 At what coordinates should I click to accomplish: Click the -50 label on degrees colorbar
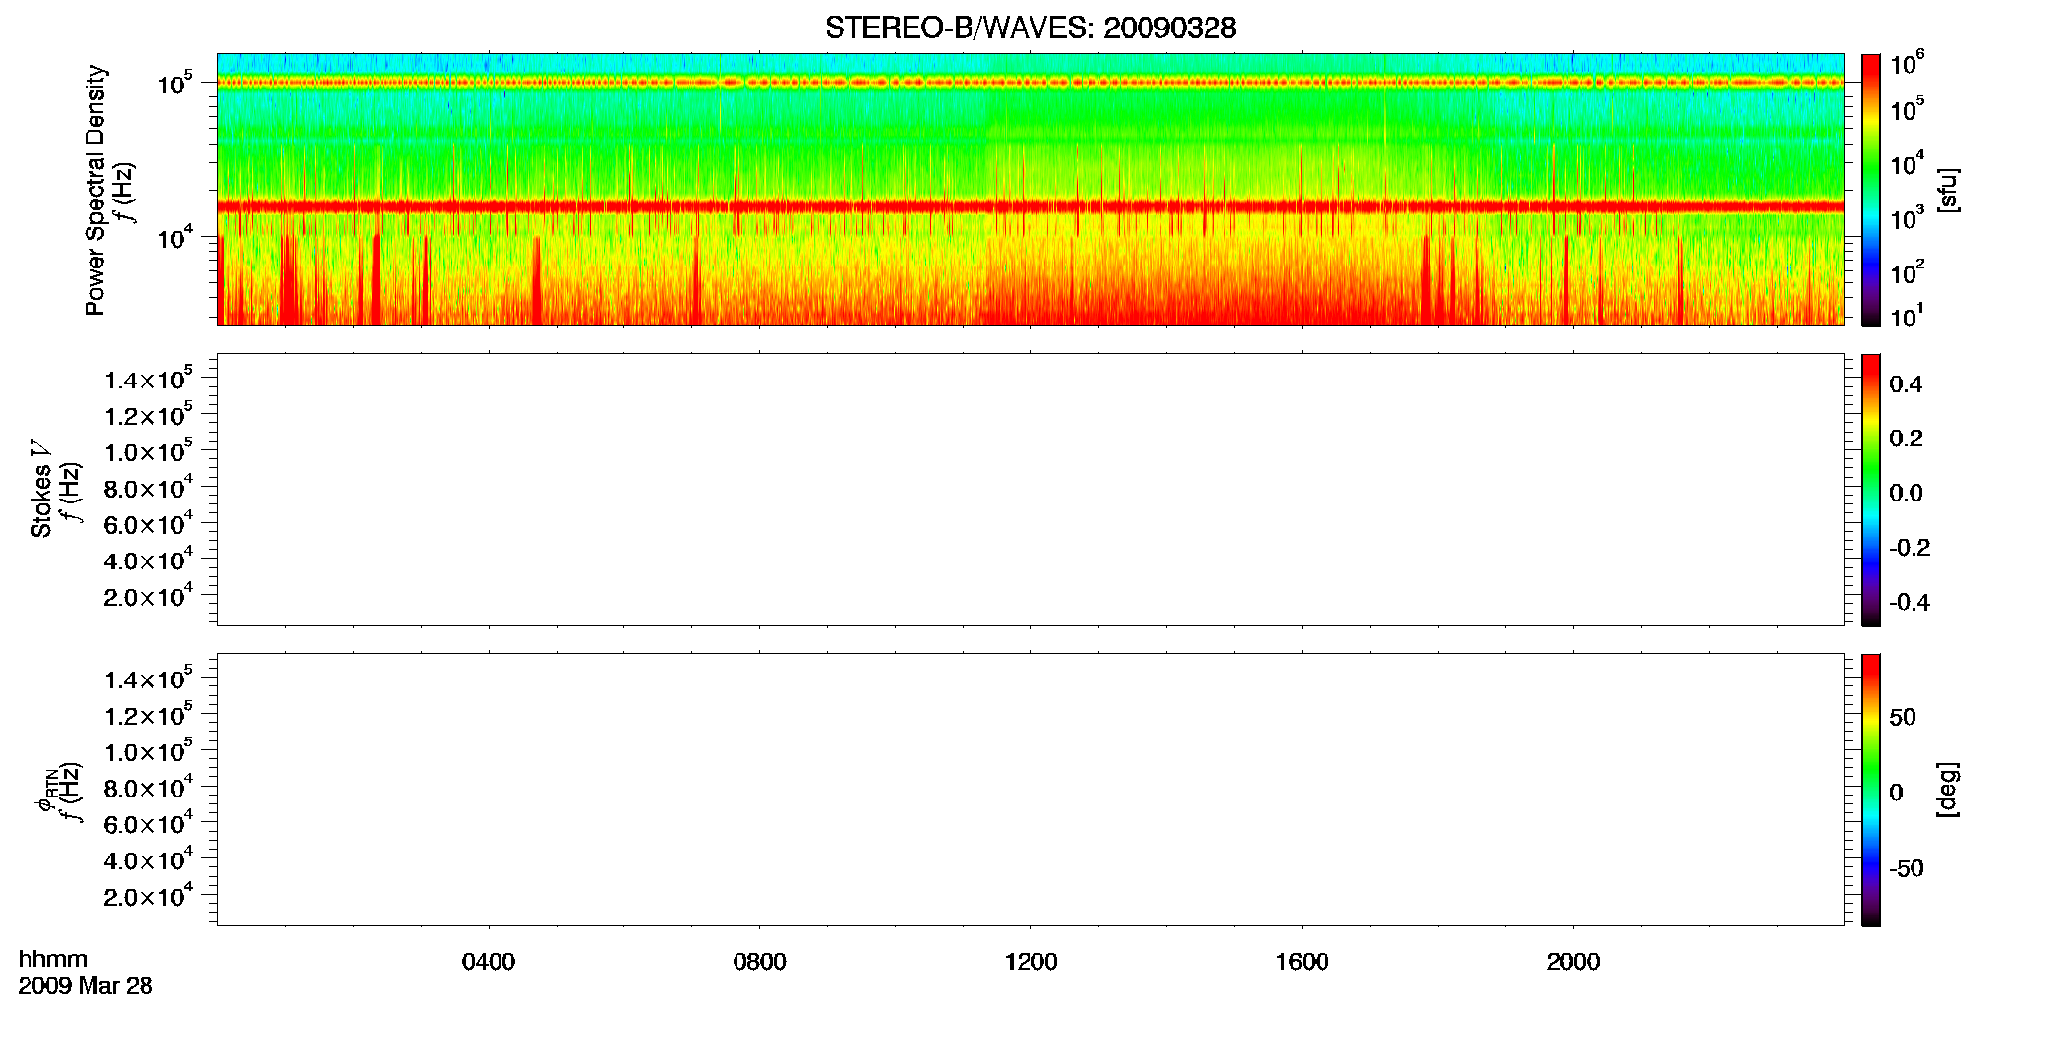[1907, 868]
